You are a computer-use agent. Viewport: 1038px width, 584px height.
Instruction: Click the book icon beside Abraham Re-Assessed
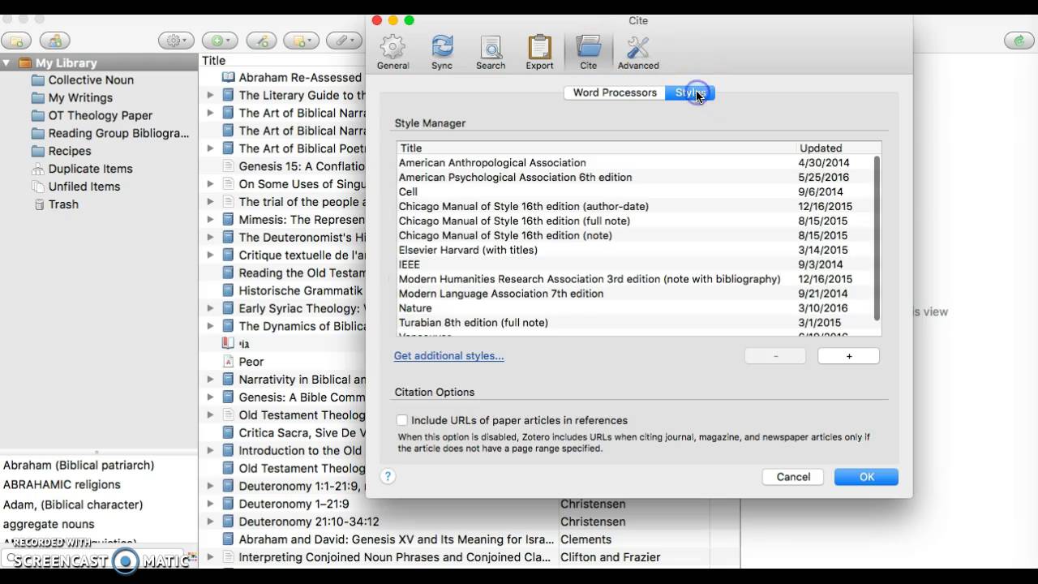pyautogui.click(x=228, y=78)
